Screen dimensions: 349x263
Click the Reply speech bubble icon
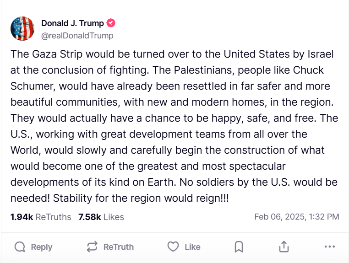pyautogui.click(x=20, y=247)
